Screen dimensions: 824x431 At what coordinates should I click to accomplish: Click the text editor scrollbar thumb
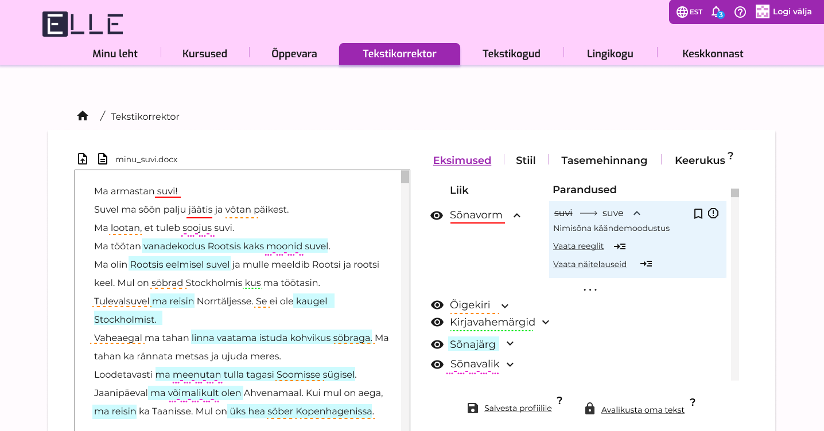pyautogui.click(x=405, y=177)
